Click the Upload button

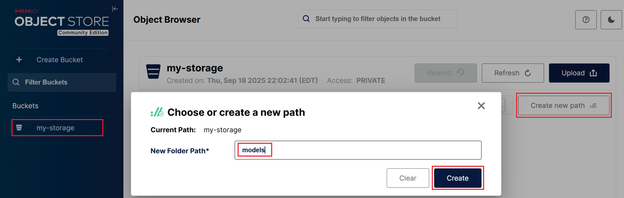[x=579, y=73]
